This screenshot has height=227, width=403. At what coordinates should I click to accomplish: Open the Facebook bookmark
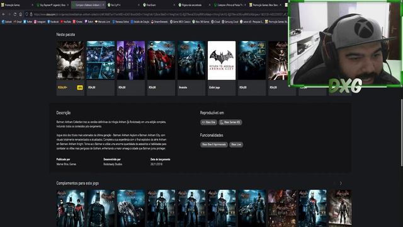pyautogui.click(x=53, y=22)
